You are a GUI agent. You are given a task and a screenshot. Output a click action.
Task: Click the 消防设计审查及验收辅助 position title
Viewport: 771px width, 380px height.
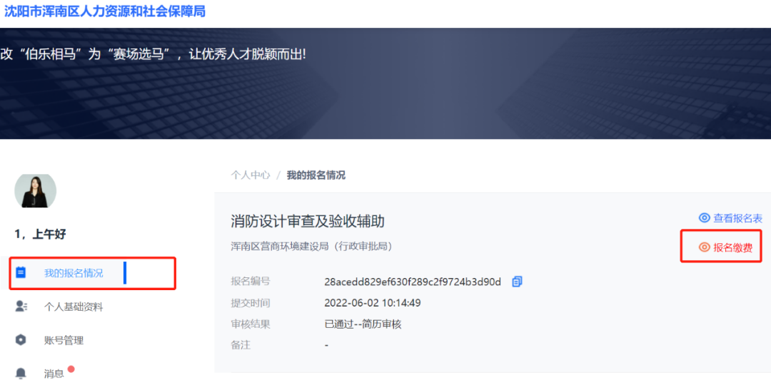308,221
